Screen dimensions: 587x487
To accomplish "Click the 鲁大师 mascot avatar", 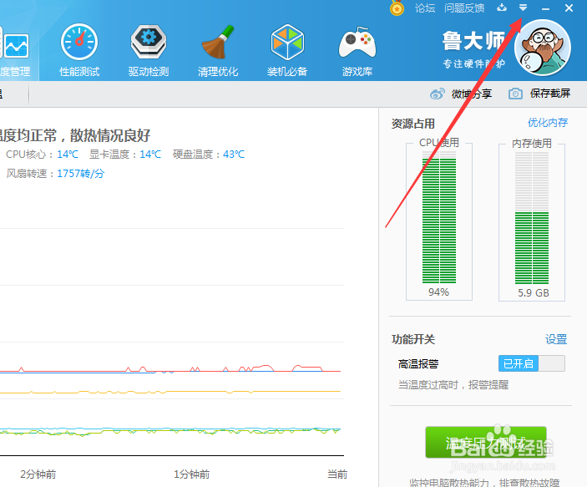I will (543, 48).
